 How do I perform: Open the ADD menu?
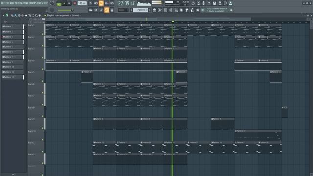12,3
